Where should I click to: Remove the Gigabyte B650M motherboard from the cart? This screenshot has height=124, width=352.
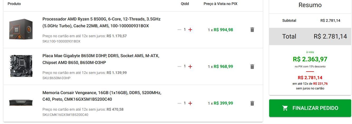click(x=252, y=66)
